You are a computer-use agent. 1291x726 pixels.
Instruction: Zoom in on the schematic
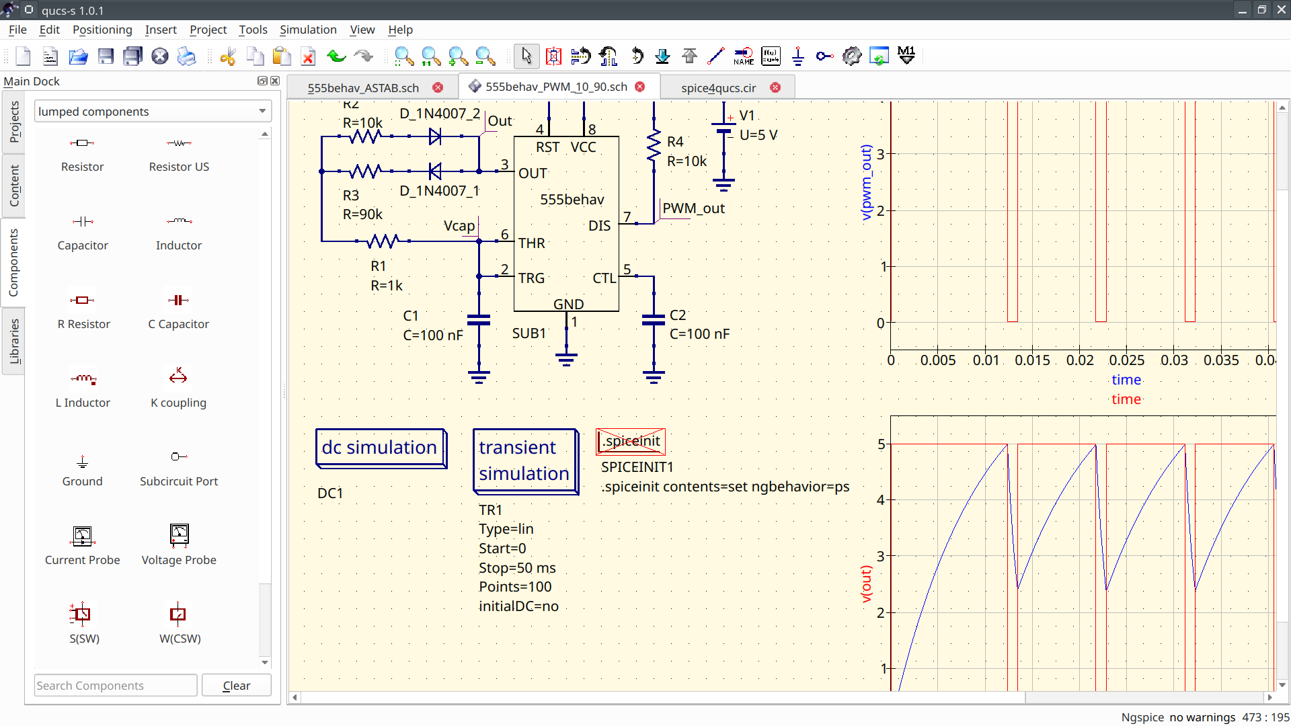[x=458, y=56]
